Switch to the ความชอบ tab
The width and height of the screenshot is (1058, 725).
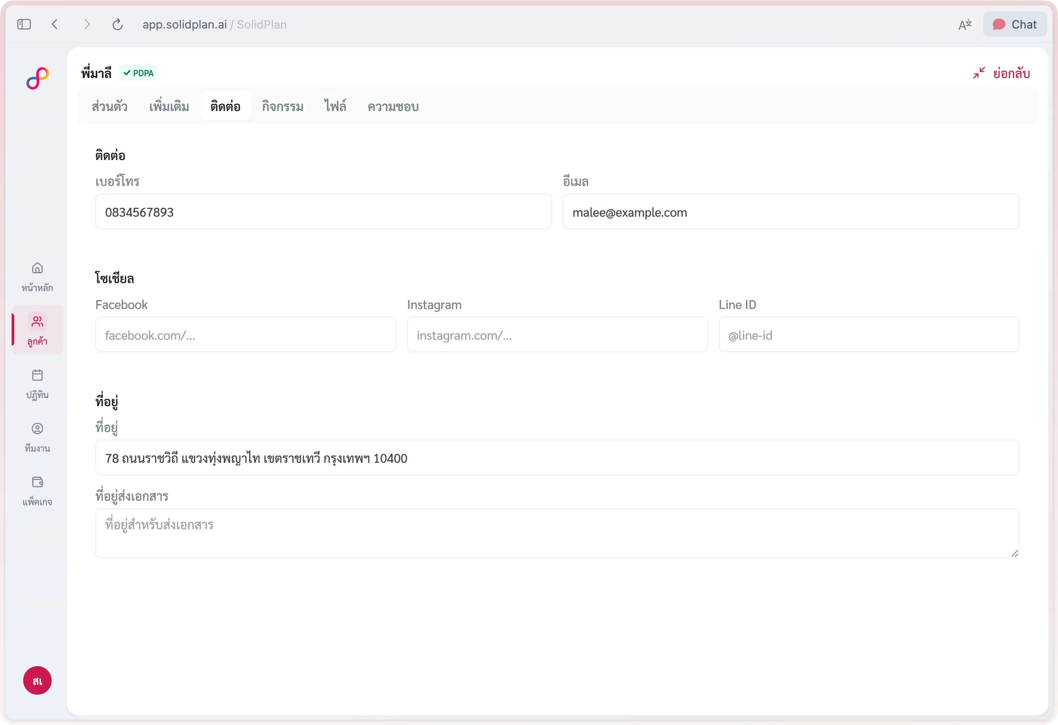click(x=393, y=106)
